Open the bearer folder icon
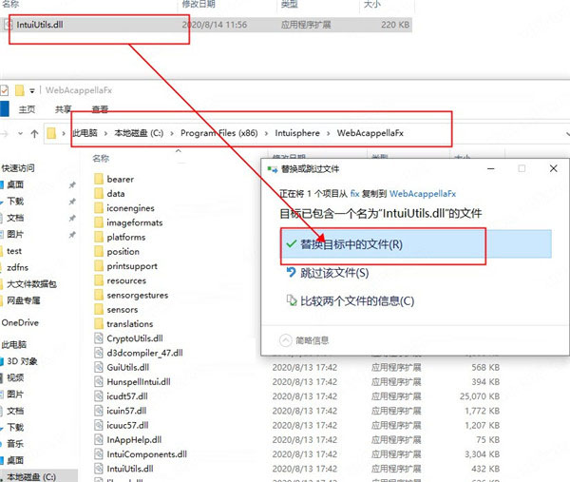570x482 pixels. (97, 179)
